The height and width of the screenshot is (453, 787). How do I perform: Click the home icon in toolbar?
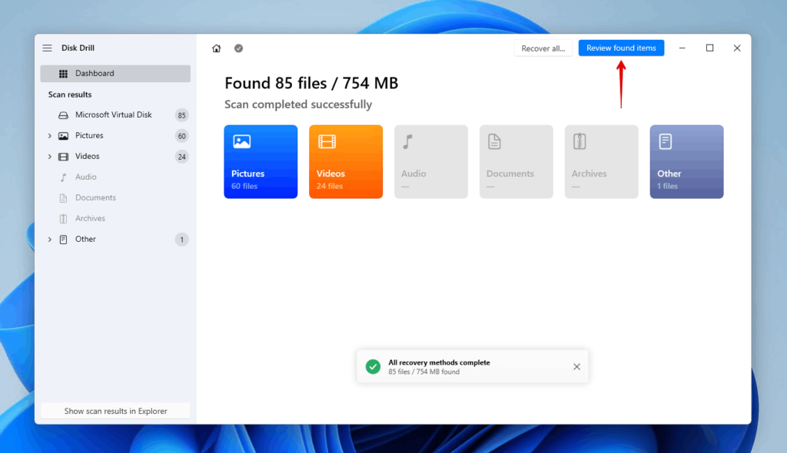[x=217, y=48]
